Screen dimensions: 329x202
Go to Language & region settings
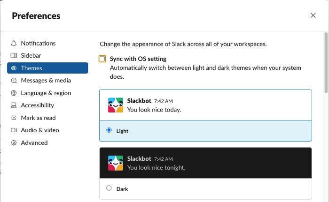pyautogui.click(x=47, y=93)
